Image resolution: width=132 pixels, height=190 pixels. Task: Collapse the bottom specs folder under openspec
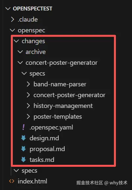point(16,170)
